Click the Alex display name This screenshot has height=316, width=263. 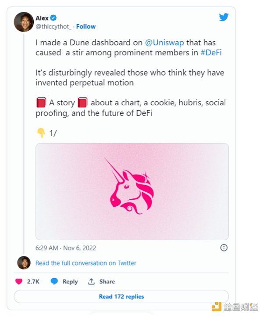pyautogui.click(x=42, y=18)
